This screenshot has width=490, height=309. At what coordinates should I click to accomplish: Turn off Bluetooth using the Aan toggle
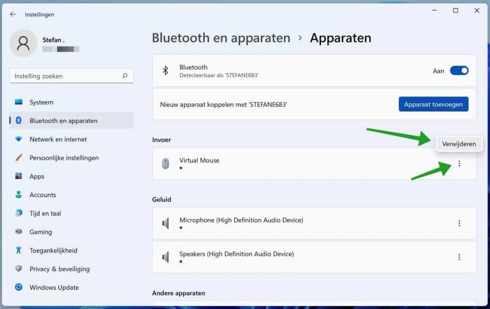(458, 70)
